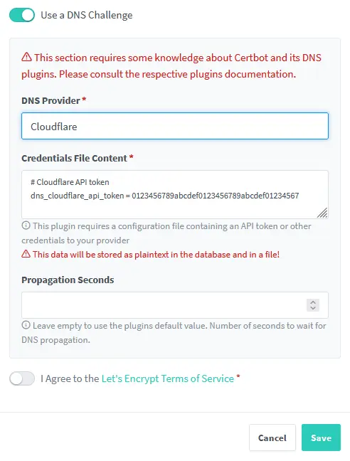This screenshot has height=461, width=350.
Task: Click the info icon beside the propagation hint
Action: (x=26, y=325)
